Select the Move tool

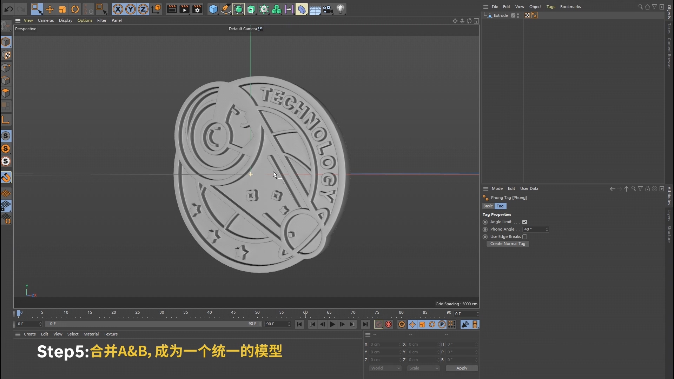point(50,9)
